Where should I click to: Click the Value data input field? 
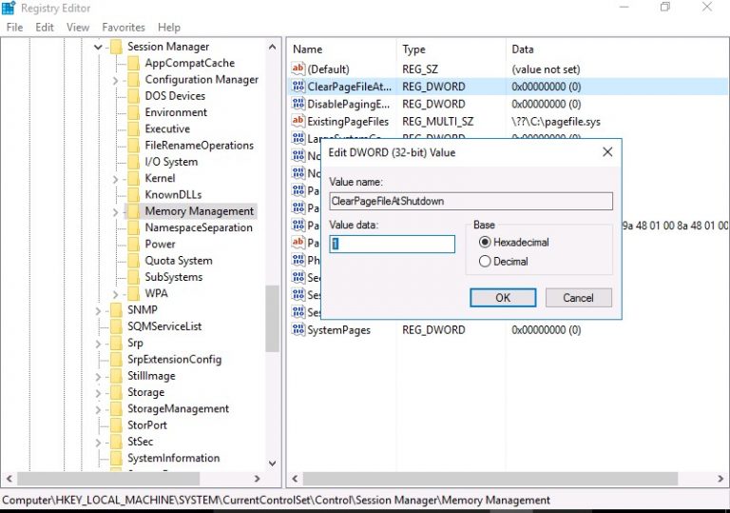(x=392, y=244)
